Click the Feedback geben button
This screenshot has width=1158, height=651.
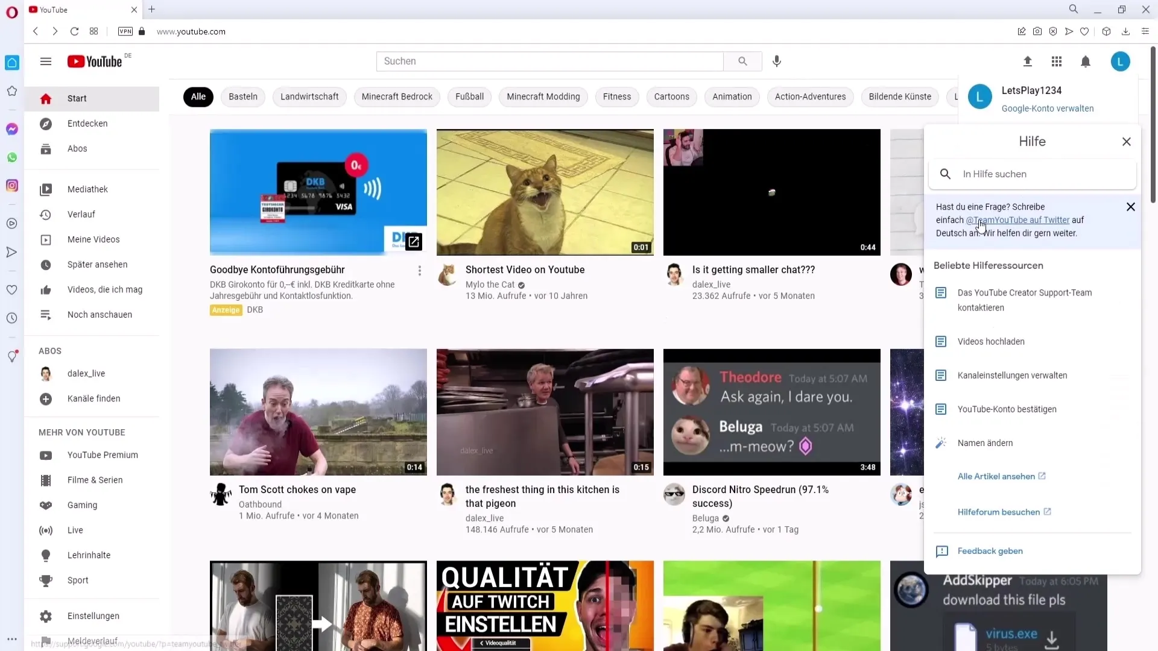click(990, 551)
